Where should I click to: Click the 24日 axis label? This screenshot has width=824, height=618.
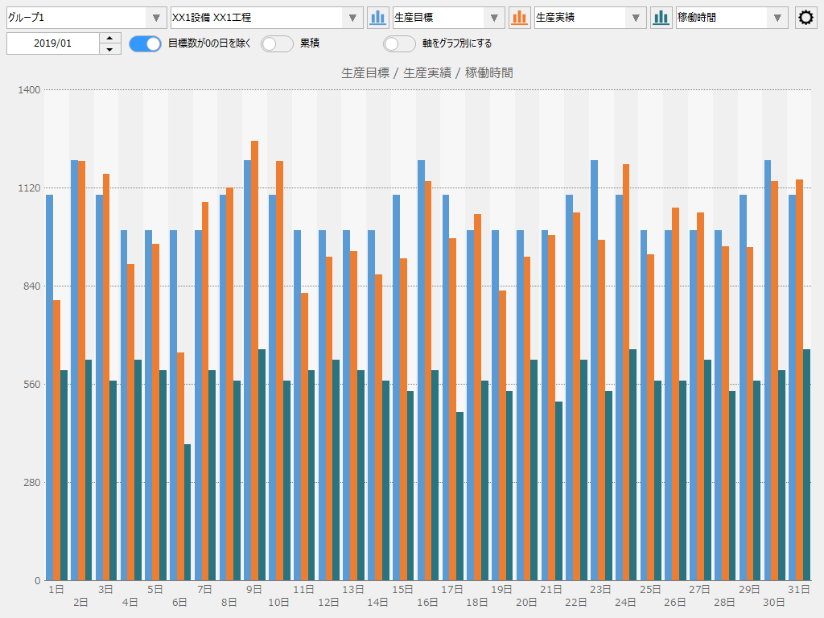coord(625,602)
